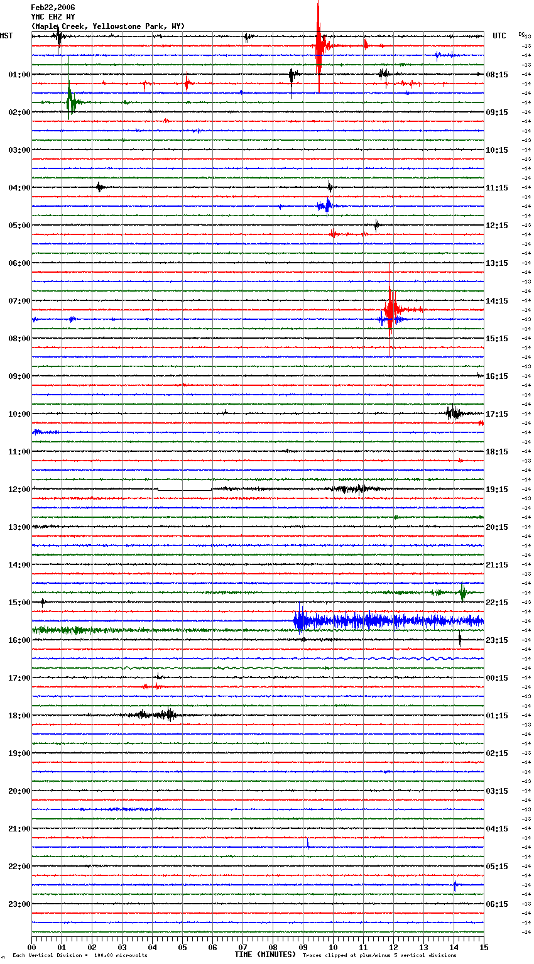Click the 01:15 UTC time label
534x964 pixels.
497,716
